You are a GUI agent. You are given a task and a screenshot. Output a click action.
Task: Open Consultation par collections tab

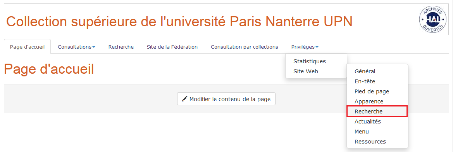pos(245,47)
